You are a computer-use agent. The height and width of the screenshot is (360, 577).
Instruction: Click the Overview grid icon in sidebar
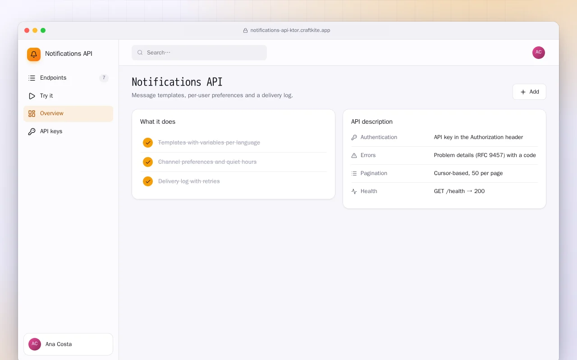point(32,113)
